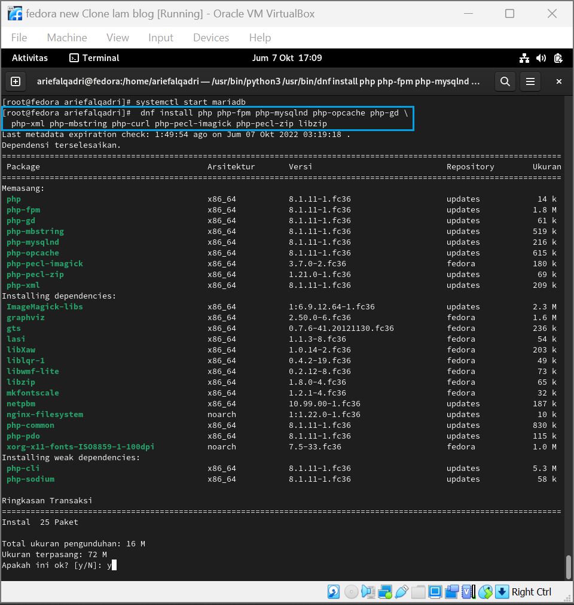Click the php-xml package name
This screenshot has width=574, height=605.
23,285
